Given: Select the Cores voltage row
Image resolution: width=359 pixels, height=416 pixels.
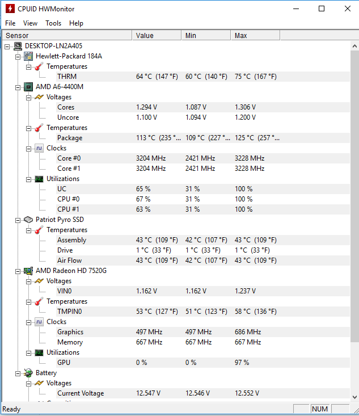Looking at the screenshot, I should (x=203, y=107).
